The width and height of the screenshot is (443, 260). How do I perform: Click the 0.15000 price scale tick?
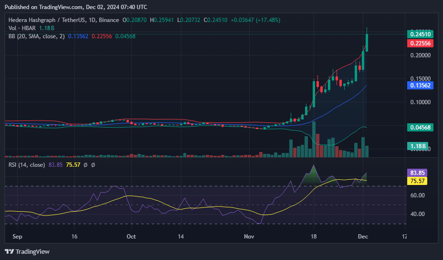[421, 79]
